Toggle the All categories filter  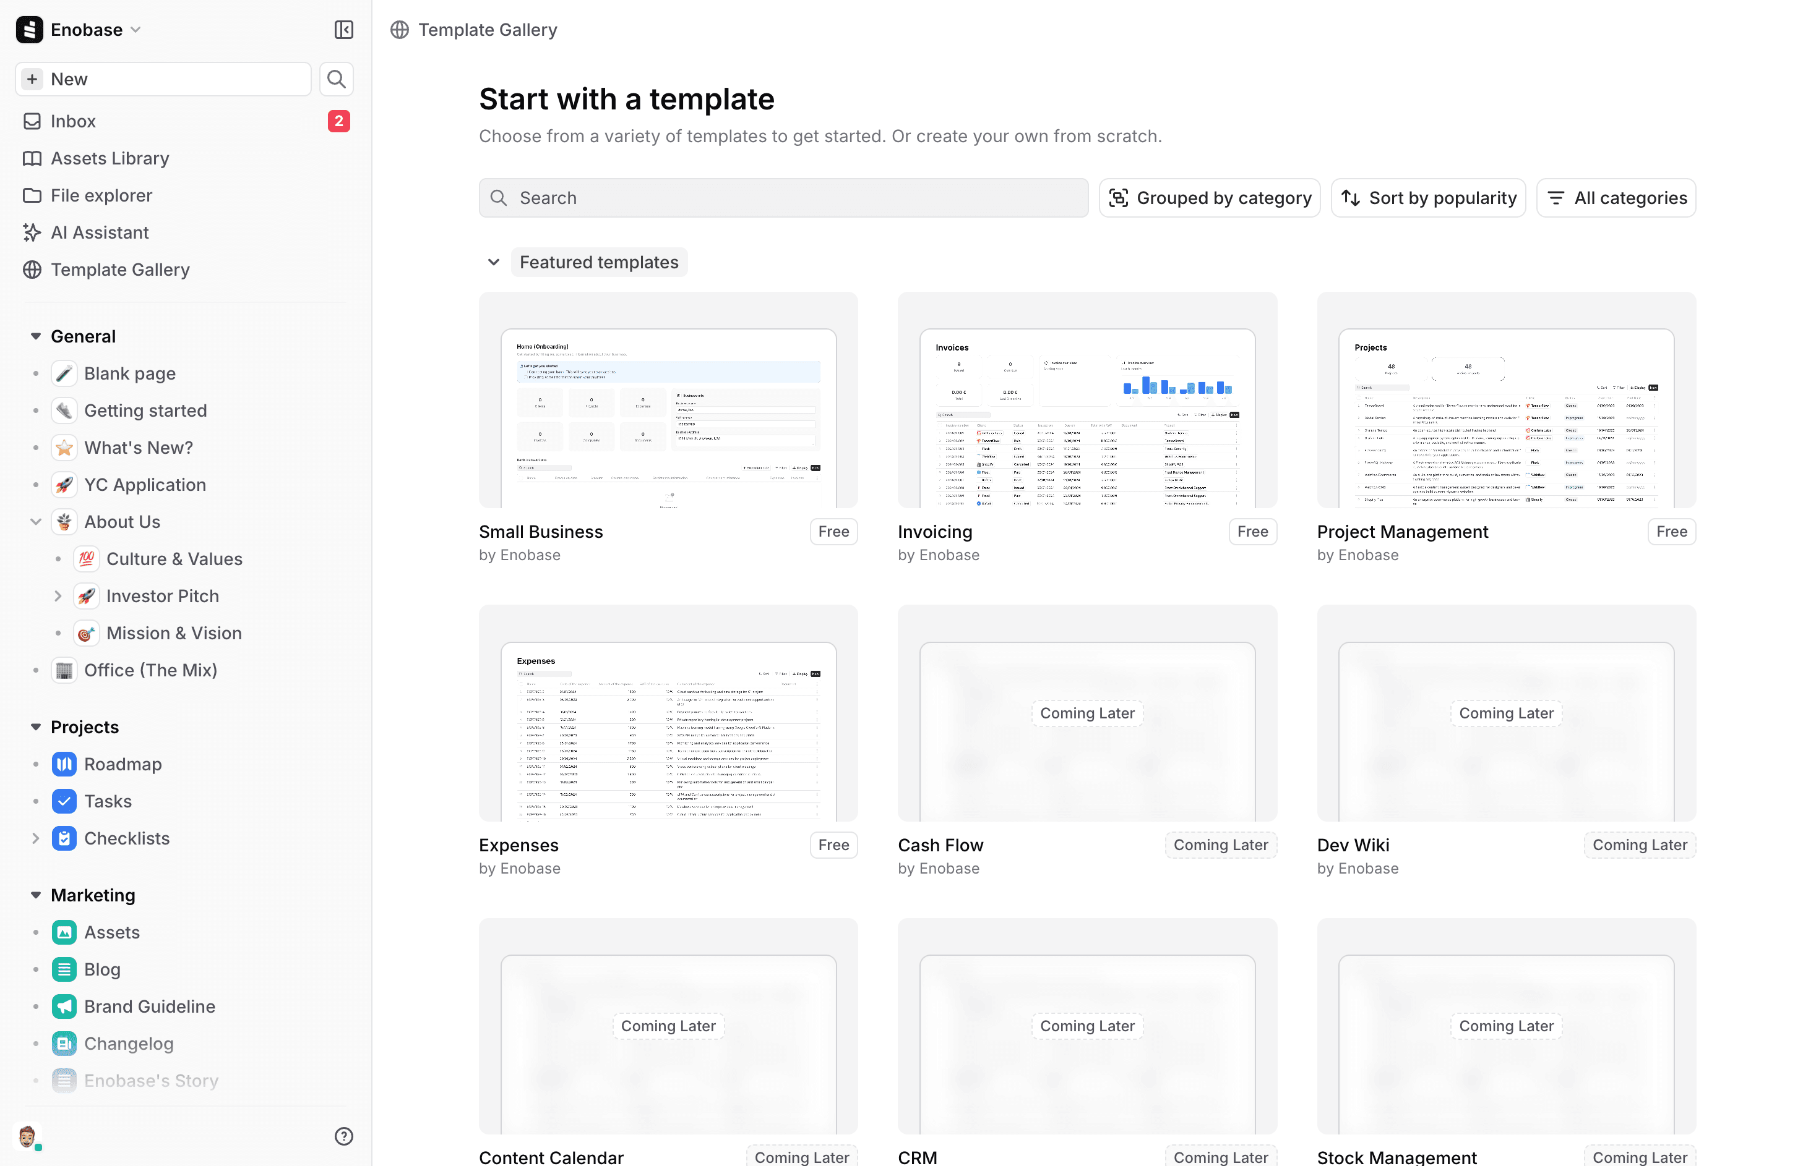(x=1616, y=198)
